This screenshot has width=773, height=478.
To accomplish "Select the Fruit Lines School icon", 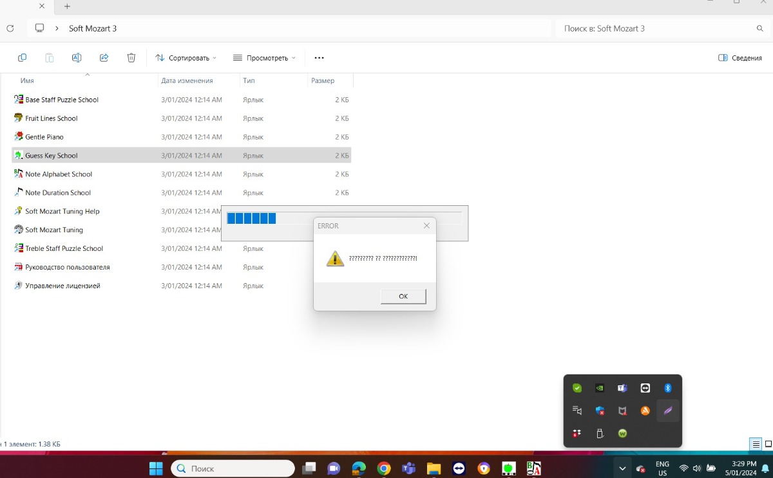I will point(19,118).
